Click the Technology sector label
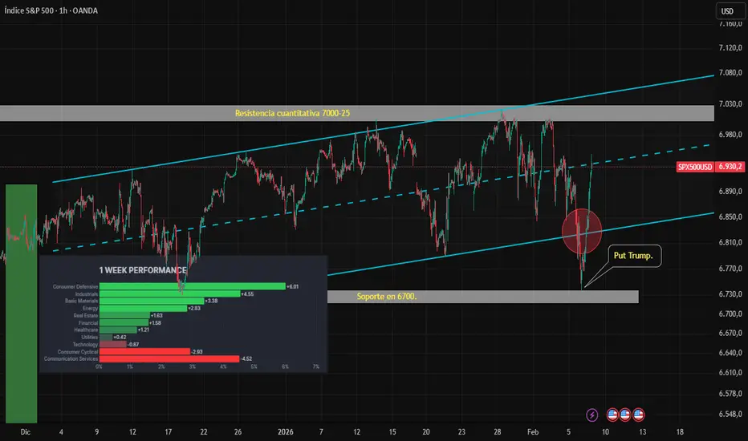 [x=85, y=344]
